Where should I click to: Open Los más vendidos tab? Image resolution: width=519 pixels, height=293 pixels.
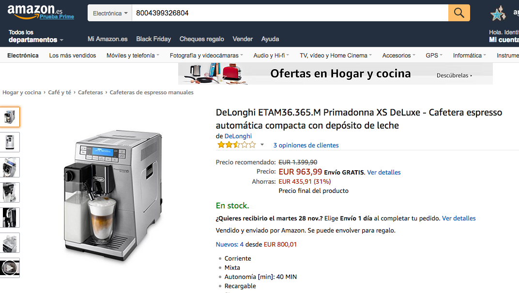73,56
